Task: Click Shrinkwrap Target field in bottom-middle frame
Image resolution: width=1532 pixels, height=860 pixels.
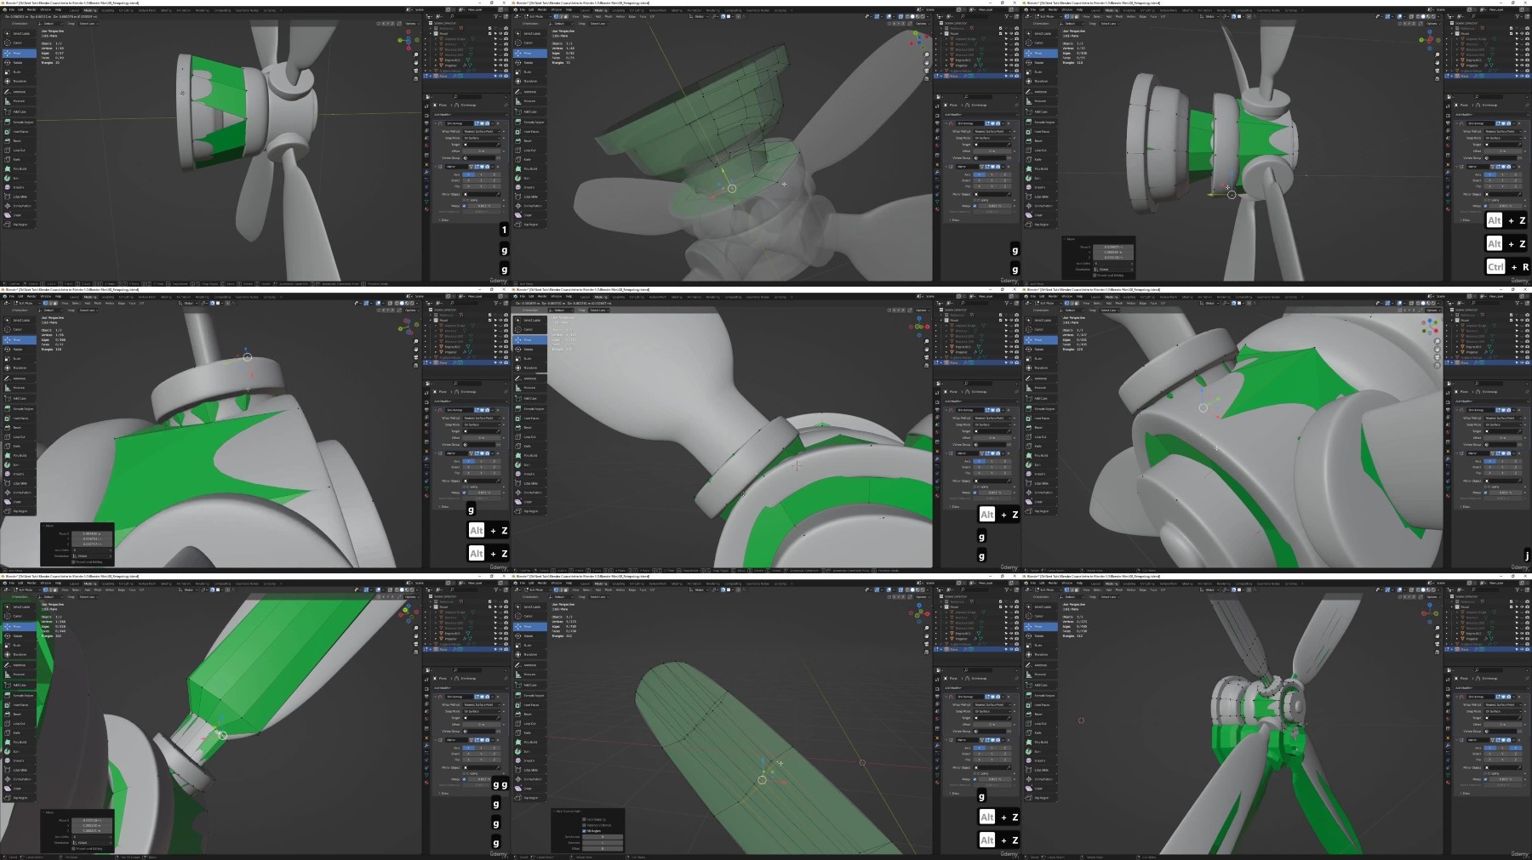Action: [992, 718]
